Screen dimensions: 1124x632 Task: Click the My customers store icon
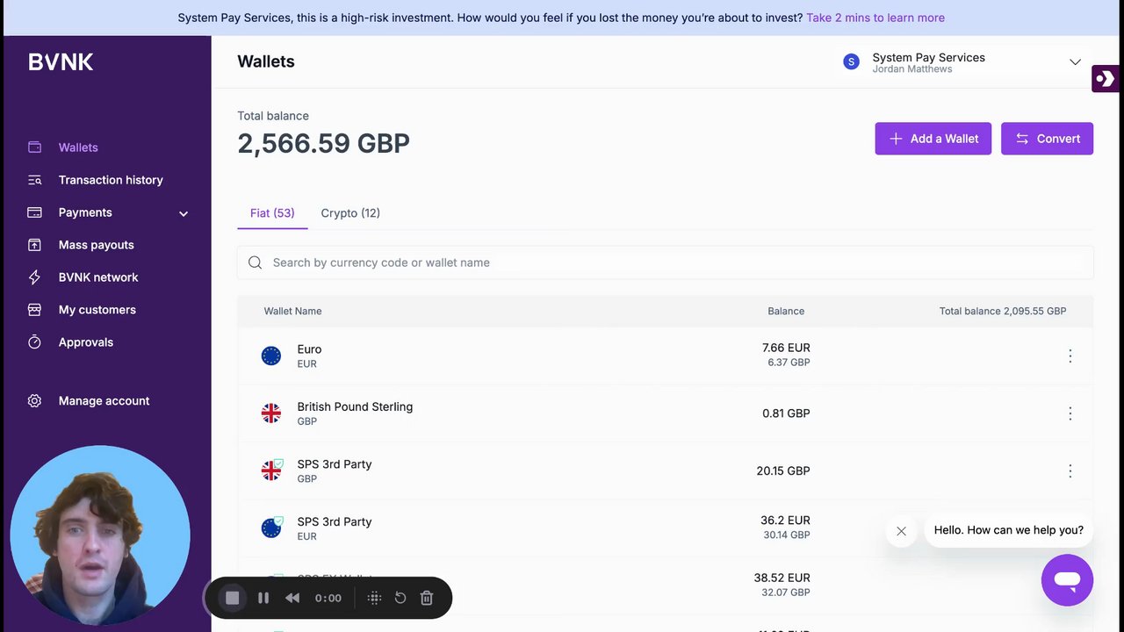[34, 310]
